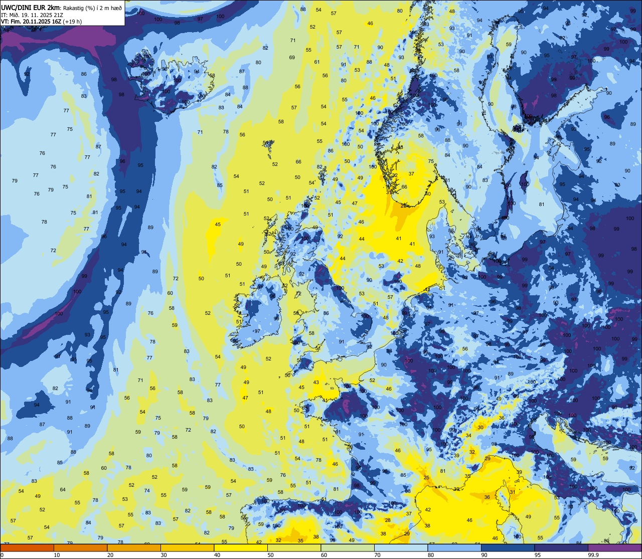Screen dimensions: 642x559
Task: Click the 'IT: Mið. 19. 11. 2025 21Z' line
Action: coord(32,15)
